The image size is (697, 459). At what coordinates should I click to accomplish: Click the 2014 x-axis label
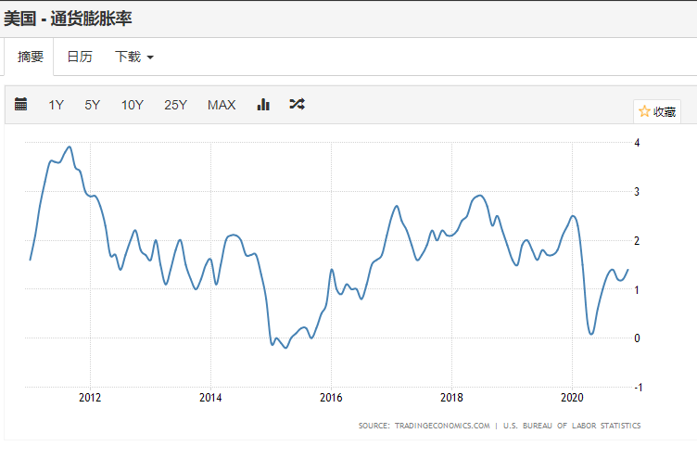pyautogui.click(x=210, y=397)
